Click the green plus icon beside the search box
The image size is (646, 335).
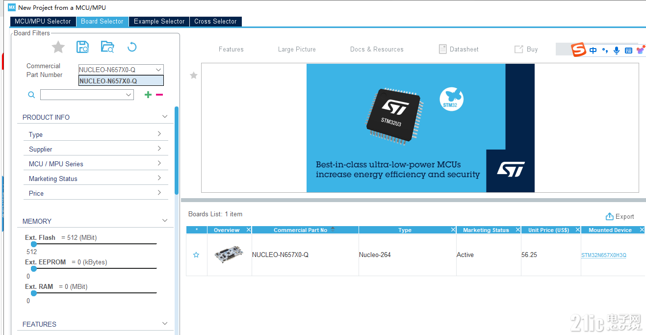(x=148, y=95)
